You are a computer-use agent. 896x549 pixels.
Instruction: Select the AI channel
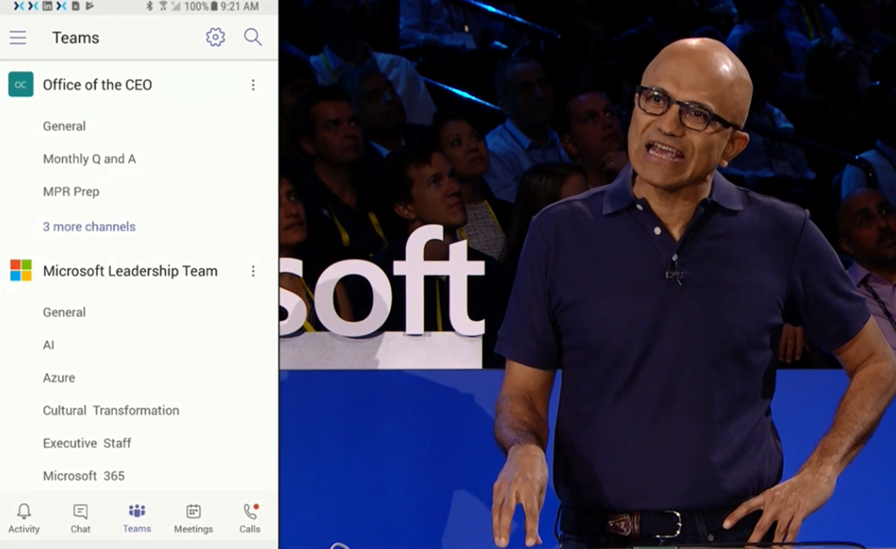[x=49, y=345]
